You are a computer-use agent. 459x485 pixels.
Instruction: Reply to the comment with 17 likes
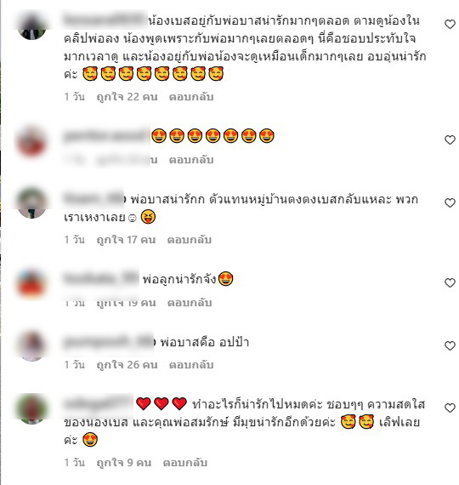(x=190, y=240)
